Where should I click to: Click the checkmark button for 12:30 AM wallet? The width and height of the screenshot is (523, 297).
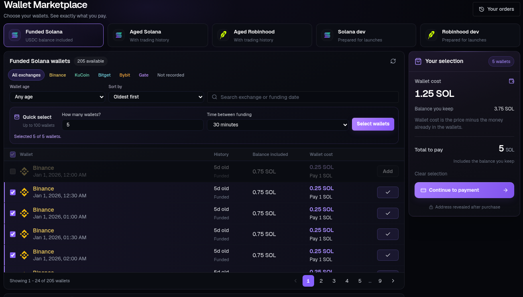click(388, 192)
